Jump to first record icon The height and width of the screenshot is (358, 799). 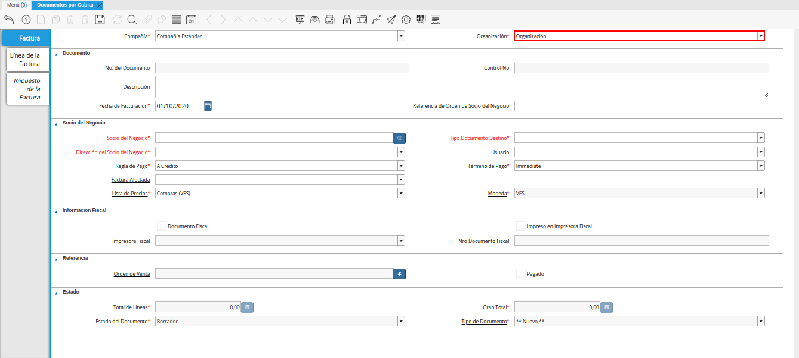click(238, 20)
